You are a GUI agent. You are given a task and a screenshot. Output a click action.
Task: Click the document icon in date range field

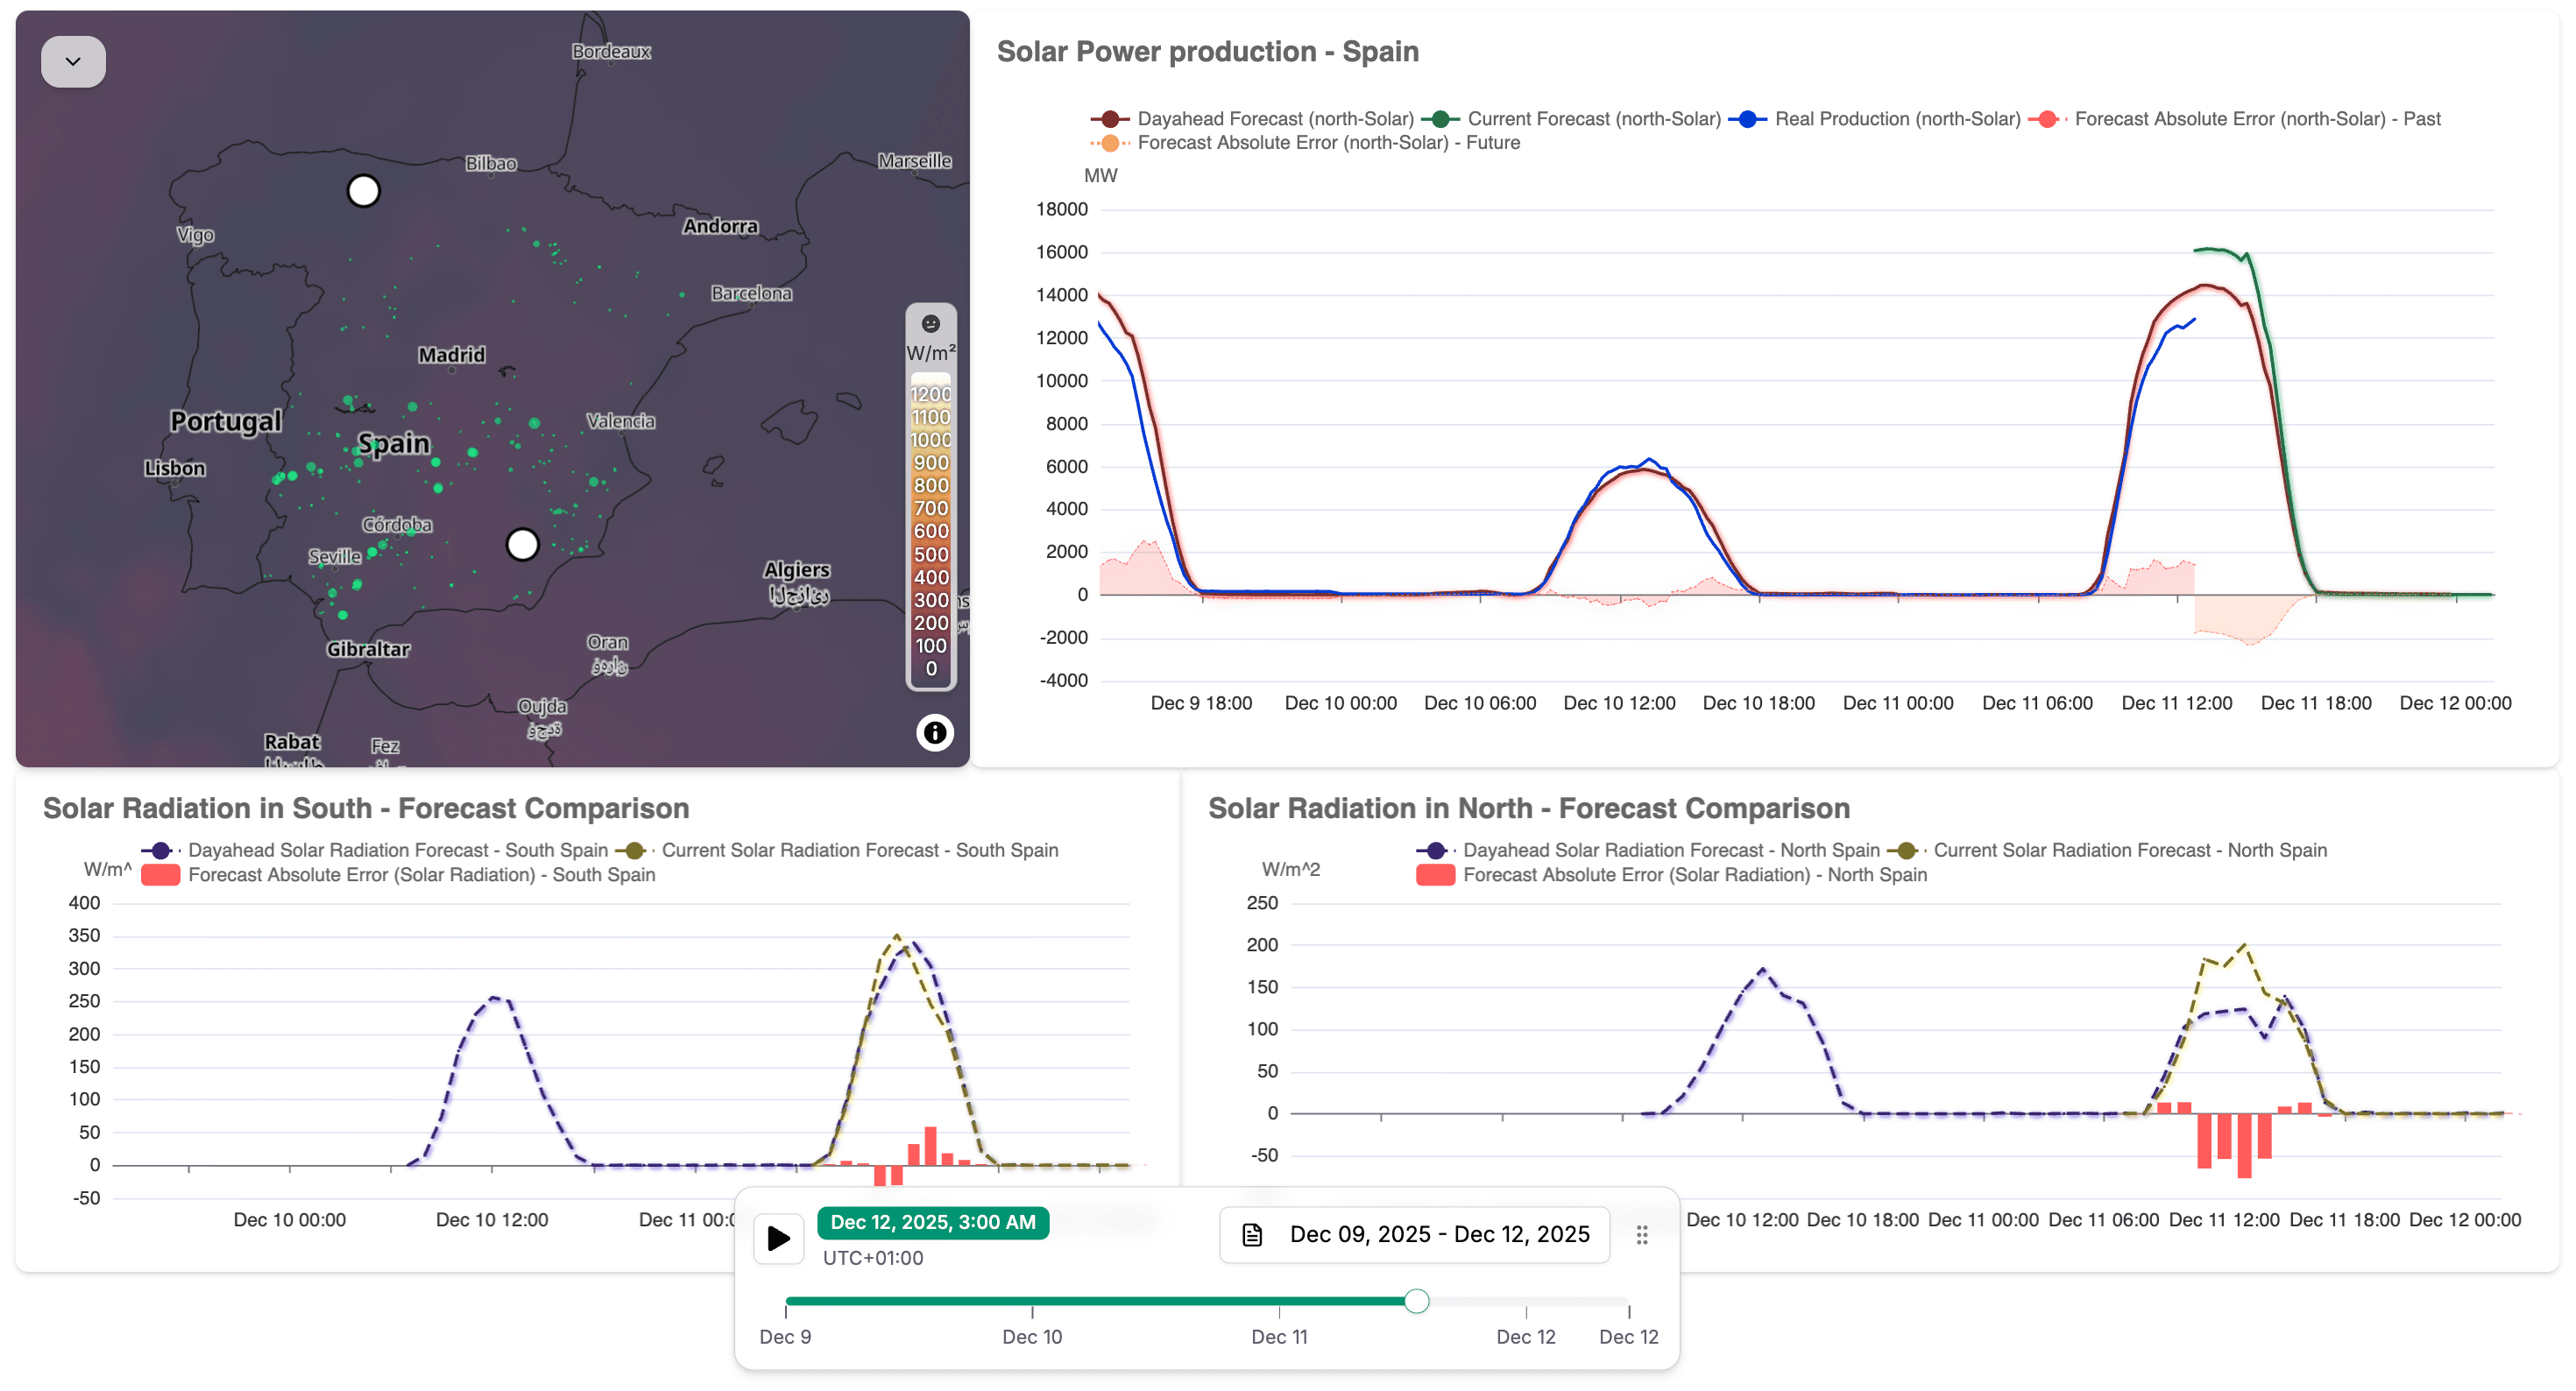click(x=1252, y=1235)
